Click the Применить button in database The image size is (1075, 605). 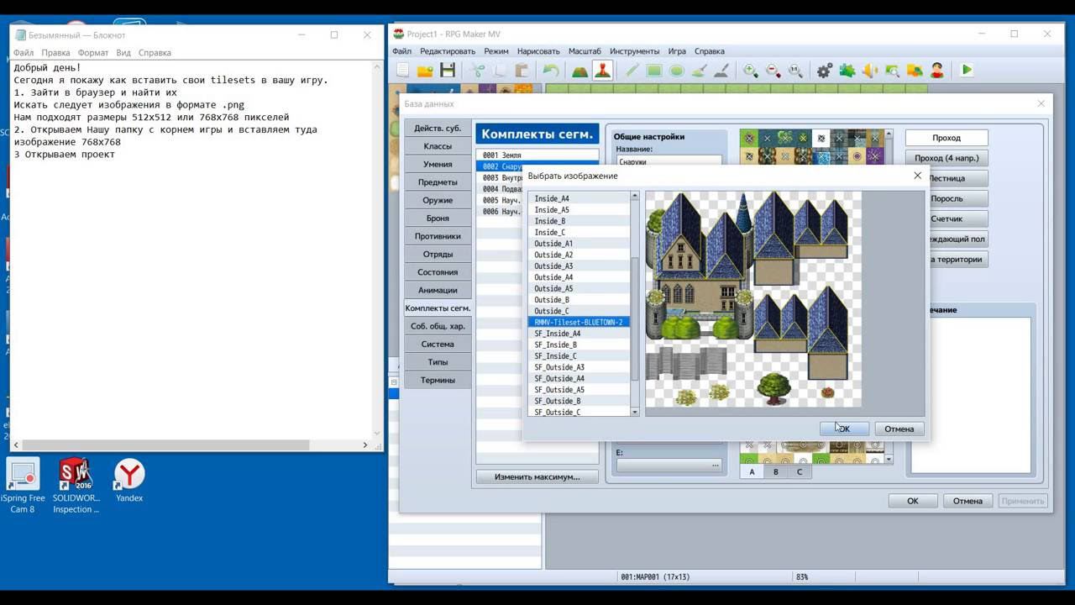[x=1023, y=501]
